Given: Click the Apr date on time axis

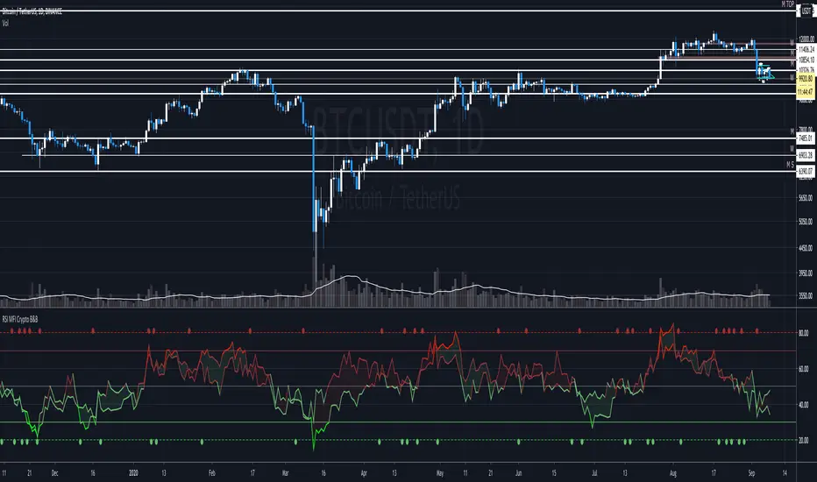Looking at the screenshot, I should pyautogui.click(x=364, y=473).
